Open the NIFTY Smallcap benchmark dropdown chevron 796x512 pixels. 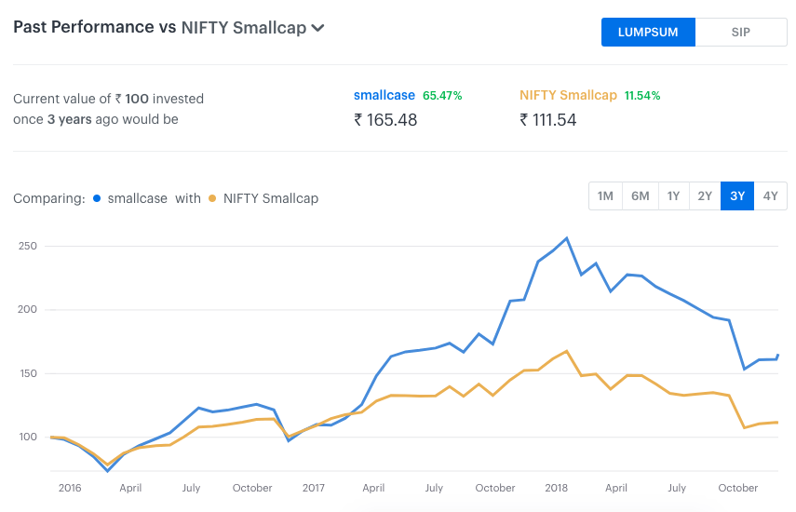[x=317, y=28]
